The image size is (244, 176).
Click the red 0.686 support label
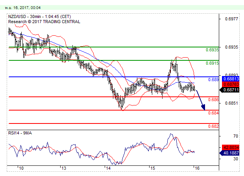[x=213, y=100]
